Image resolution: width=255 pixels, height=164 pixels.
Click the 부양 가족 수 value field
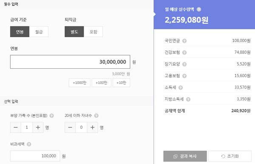tap(27, 127)
